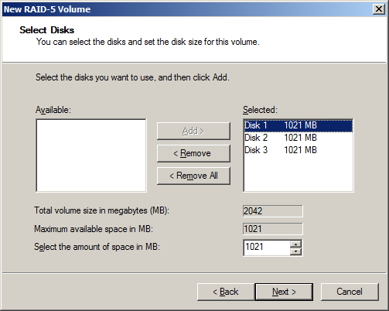Click the 'Selected:' list label
This screenshot has height=311, width=389.
260,110
